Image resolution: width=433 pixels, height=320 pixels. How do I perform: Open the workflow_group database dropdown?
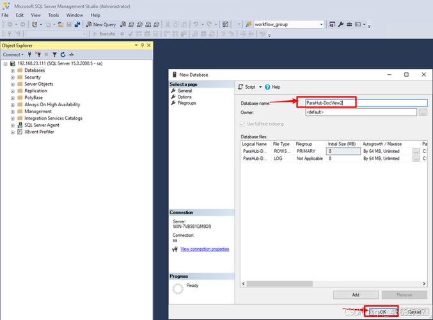(x=322, y=24)
